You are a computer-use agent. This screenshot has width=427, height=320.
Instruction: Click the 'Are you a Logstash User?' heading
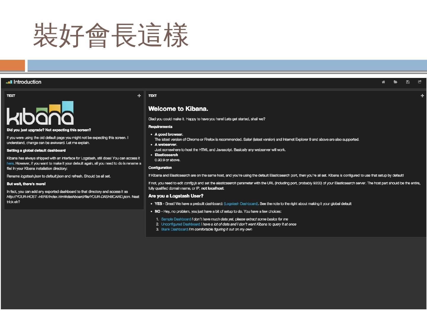coord(176,196)
